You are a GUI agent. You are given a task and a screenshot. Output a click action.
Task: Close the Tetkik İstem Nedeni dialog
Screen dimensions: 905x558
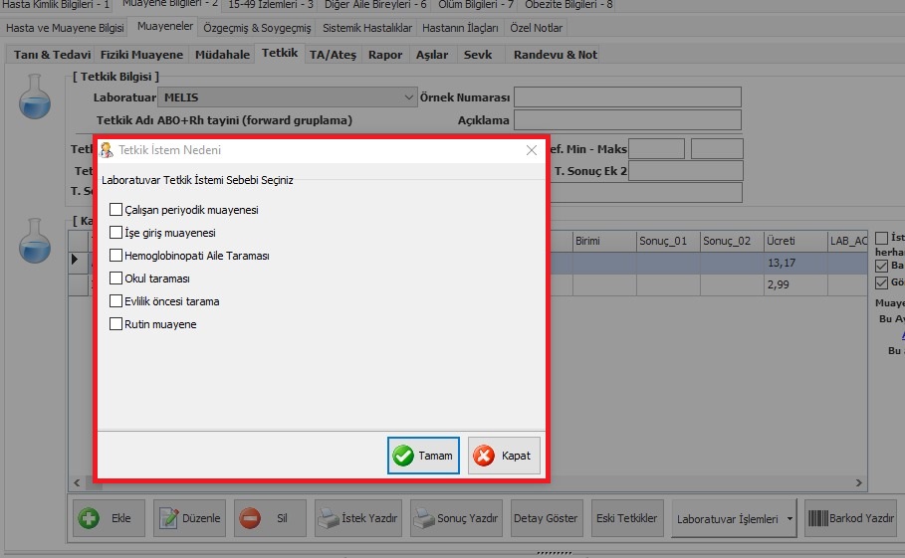(x=532, y=150)
